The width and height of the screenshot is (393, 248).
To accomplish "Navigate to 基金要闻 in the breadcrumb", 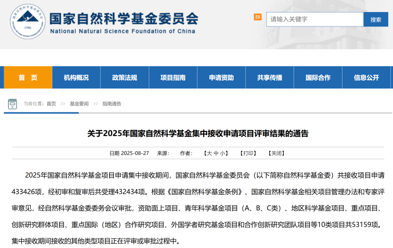I will [x=79, y=104].
